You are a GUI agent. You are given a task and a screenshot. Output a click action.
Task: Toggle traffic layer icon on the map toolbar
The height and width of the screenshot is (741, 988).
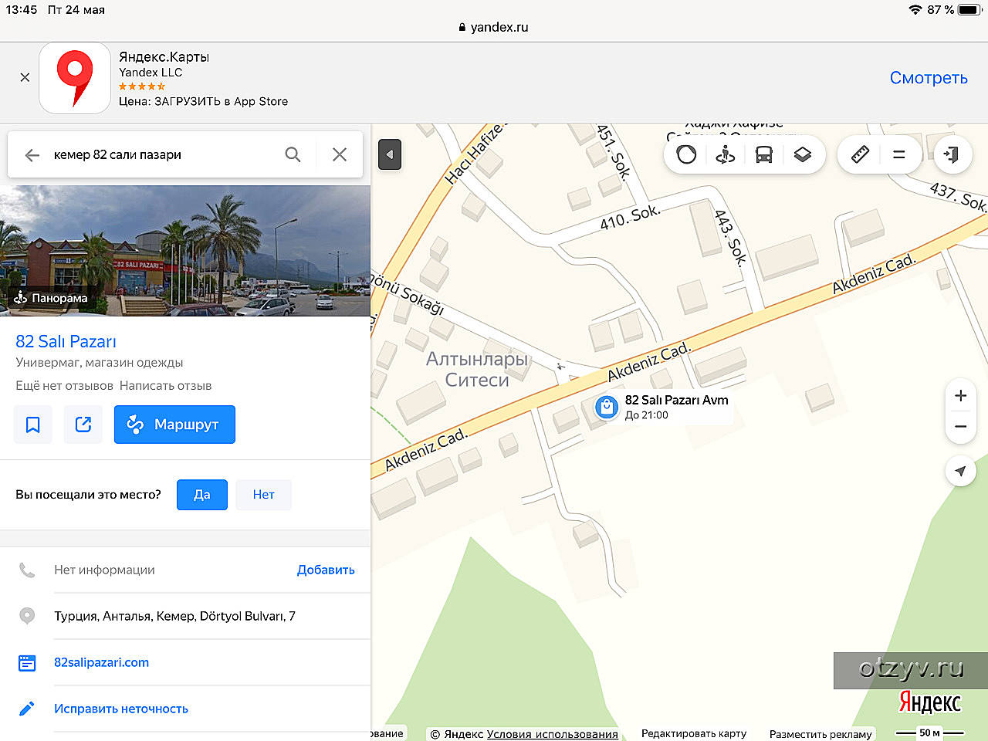pos(686,155)
